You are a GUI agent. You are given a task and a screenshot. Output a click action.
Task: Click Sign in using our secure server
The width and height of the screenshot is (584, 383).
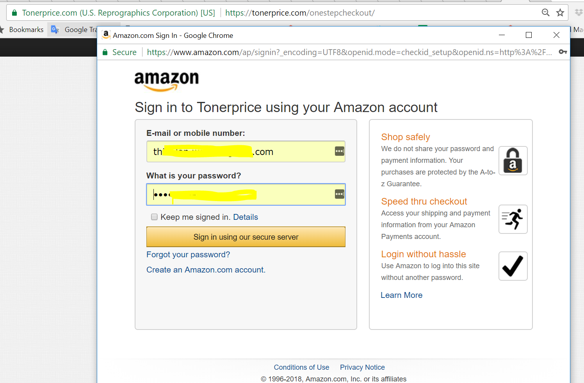click(246, 237)
